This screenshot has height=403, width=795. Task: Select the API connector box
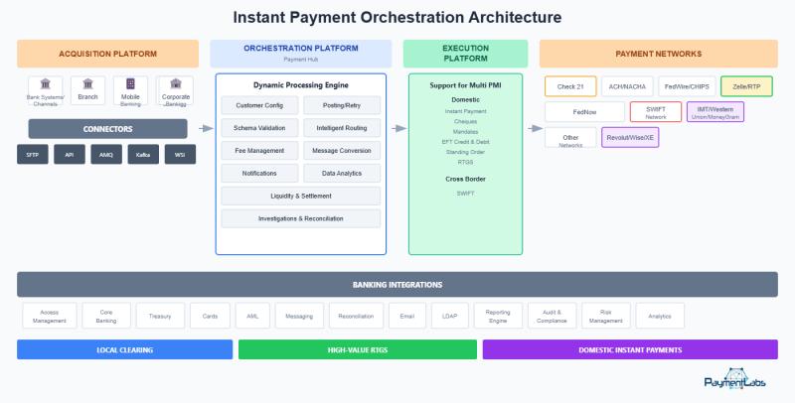click(x=70, y=155)
